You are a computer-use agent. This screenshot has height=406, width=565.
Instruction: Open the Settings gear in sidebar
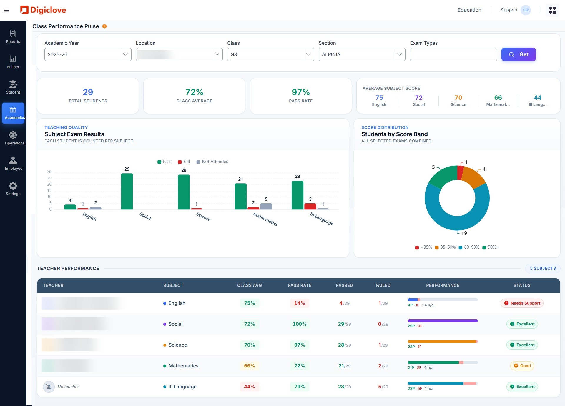(x=13, y=189)
